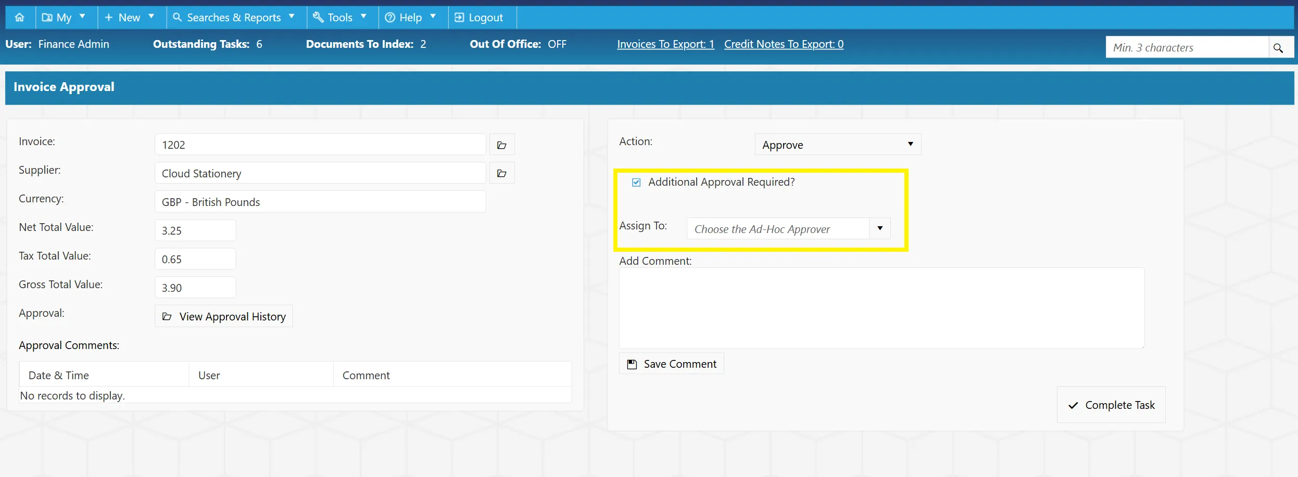Go to the Home icon
The height and width of the screenshot is (477, 1298).
point(20,17)
